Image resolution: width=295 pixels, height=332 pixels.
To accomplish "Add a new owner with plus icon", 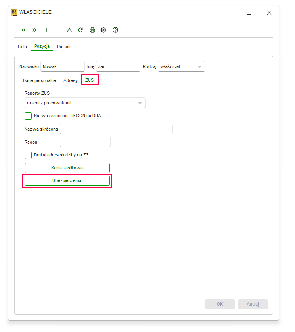I will [46, 30].
